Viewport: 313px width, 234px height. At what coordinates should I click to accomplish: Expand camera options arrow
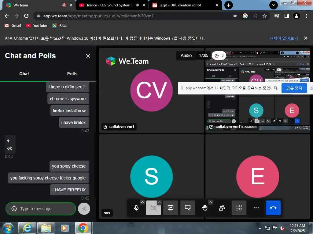159,202
